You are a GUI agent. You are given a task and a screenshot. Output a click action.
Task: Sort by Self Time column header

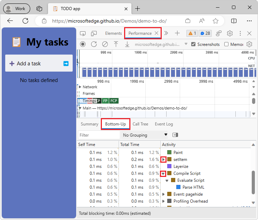(98, 145)
